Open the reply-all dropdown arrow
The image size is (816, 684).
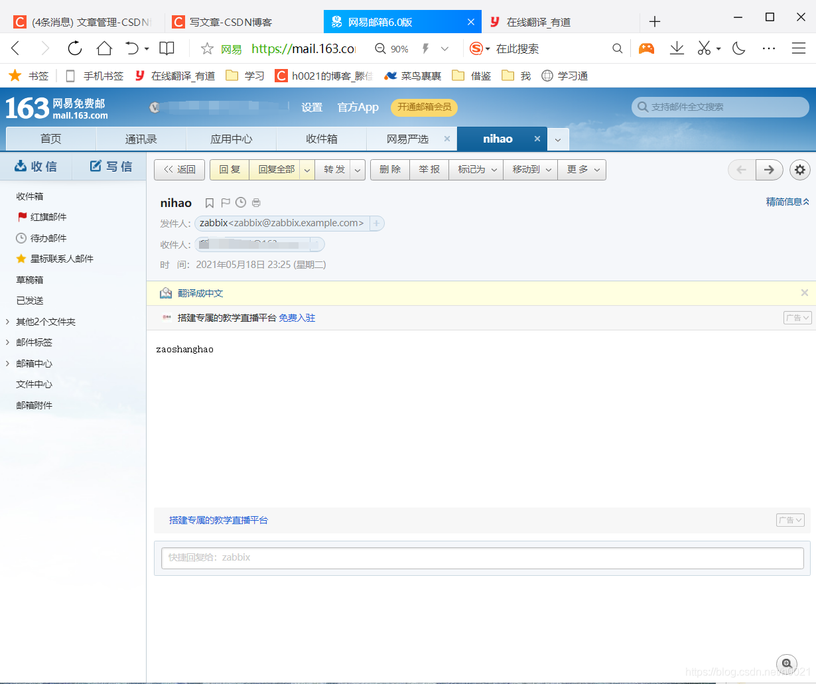click(306, 170)
